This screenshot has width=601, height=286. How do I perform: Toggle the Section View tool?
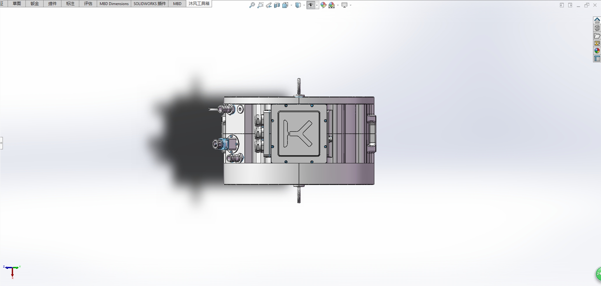(x=277, y=5)
